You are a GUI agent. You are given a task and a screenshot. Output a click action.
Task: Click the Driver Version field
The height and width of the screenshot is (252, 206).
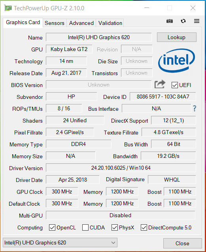[121, 168]
